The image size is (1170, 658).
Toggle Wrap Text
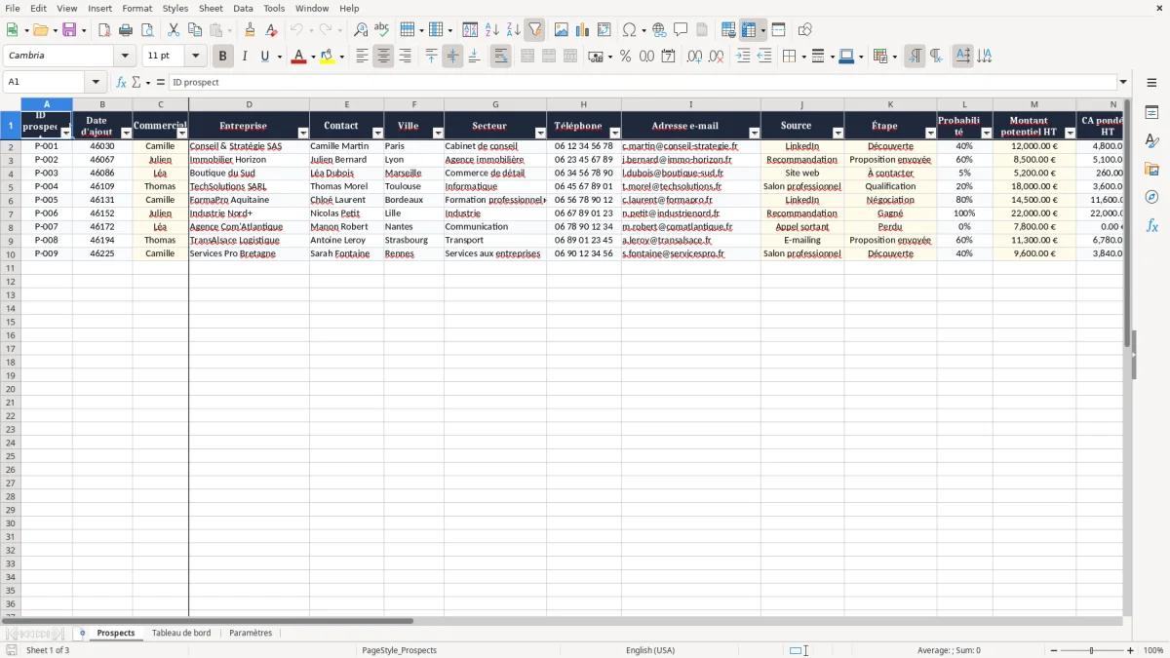pyautogui.click(x=501, y=57)
